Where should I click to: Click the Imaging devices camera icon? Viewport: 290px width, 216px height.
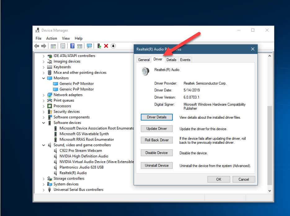click(x=50, y=61)
